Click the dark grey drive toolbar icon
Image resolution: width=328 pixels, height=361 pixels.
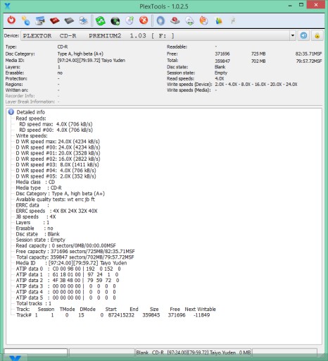coord(69,21)
